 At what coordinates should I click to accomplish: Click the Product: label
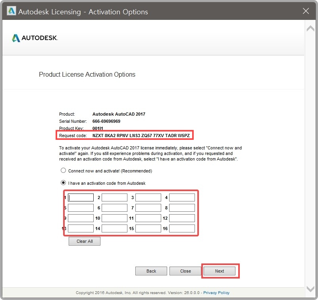(67, 114)
